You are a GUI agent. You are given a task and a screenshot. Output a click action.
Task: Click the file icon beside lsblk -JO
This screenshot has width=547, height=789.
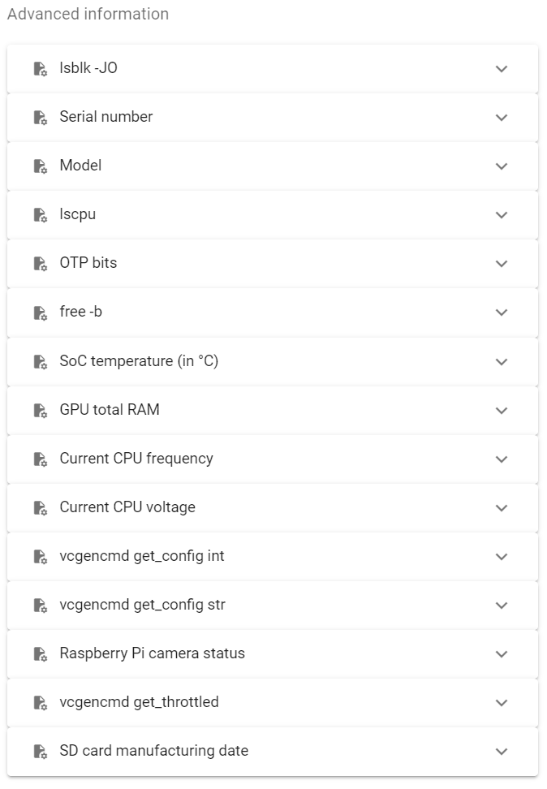pos(41,68)
